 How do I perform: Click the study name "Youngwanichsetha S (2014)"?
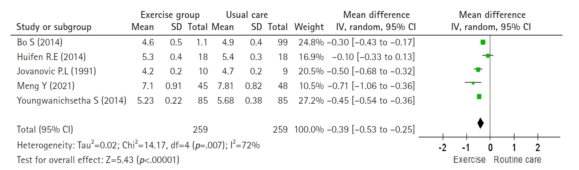(72, 100)
